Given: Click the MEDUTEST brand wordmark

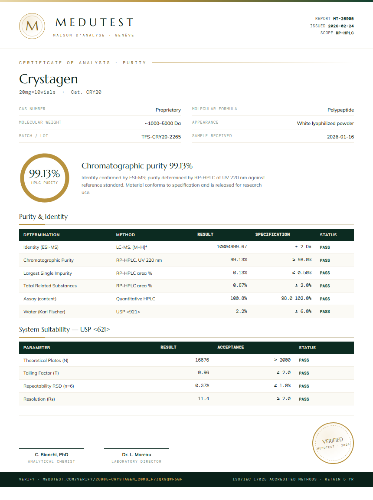Looking at the screenshot, I should click(x=95, y=22).
